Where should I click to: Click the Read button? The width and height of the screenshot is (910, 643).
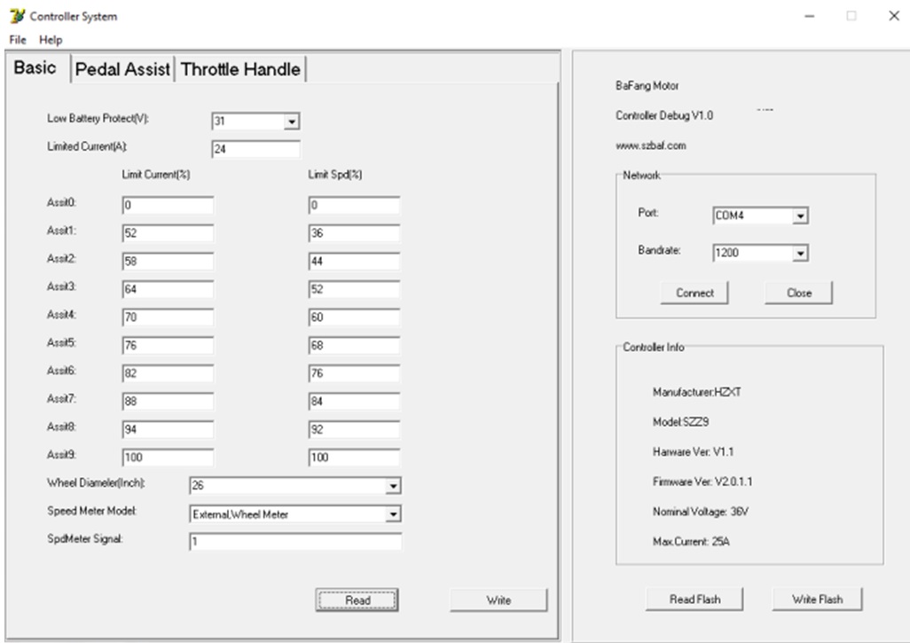click(357, 600)
